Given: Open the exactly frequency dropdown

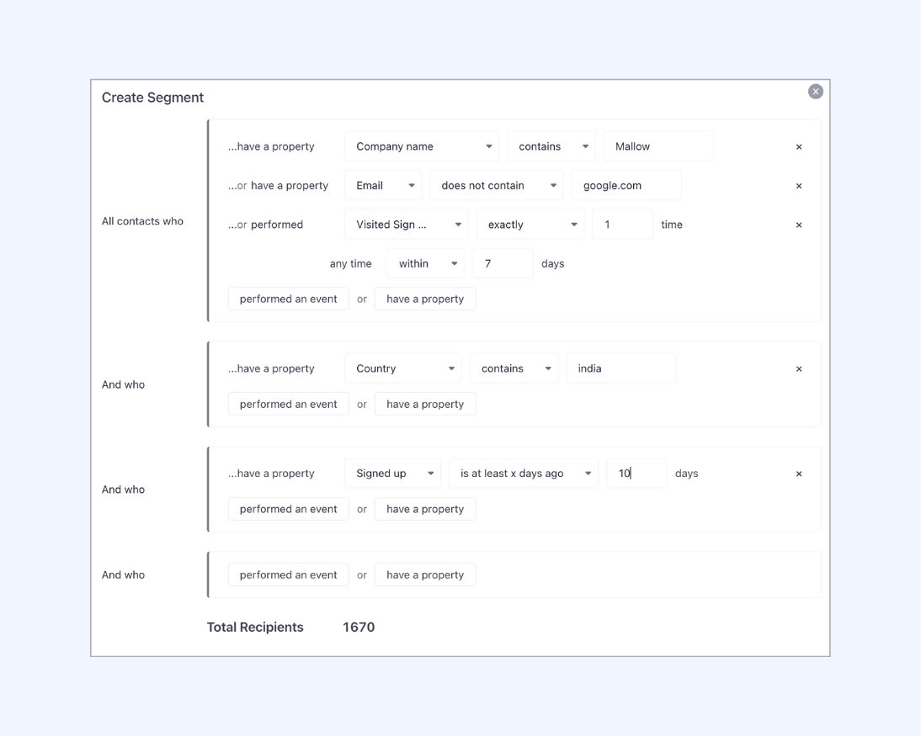Looking at the screenshot, I should pyautogui.click(x=530, y=225).
